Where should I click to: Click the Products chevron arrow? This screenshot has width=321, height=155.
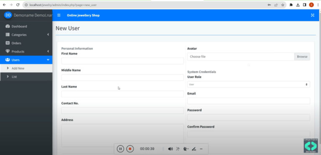click(x=48, y=51)
